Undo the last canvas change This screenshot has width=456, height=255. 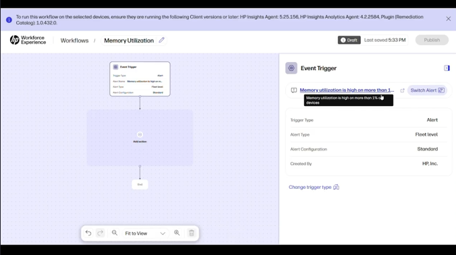point(88,233)
